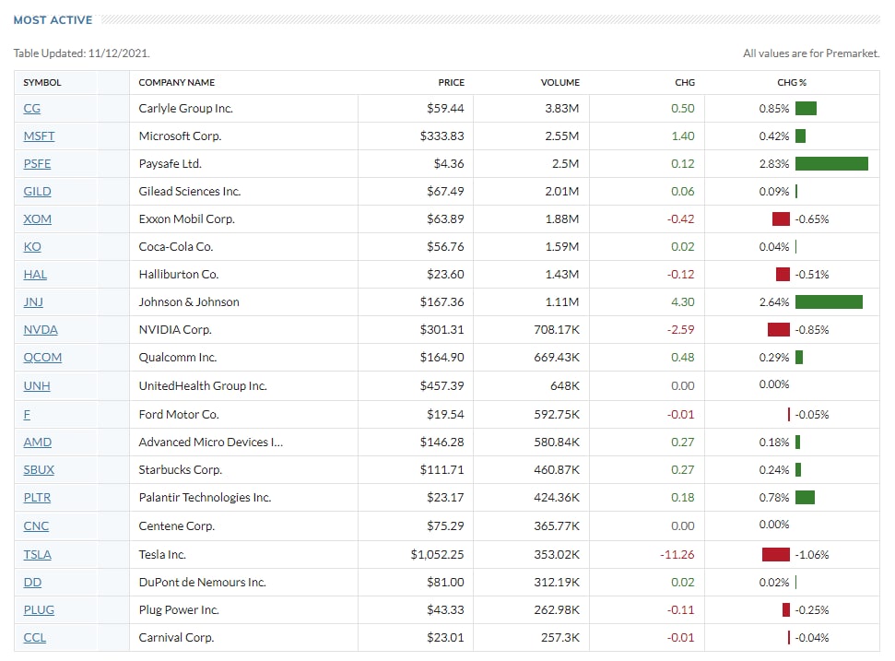
Task: Select Paysafe Ltd. company name
Action: 171,164
